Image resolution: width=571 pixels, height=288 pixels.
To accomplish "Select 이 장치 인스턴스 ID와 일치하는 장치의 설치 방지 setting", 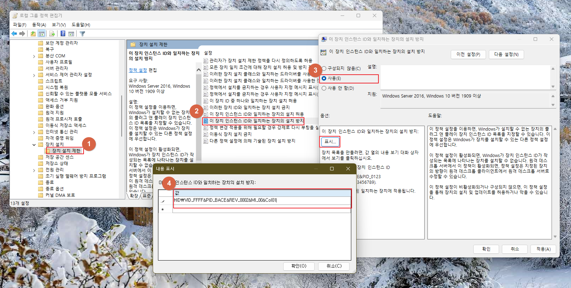I will point(256,121).
